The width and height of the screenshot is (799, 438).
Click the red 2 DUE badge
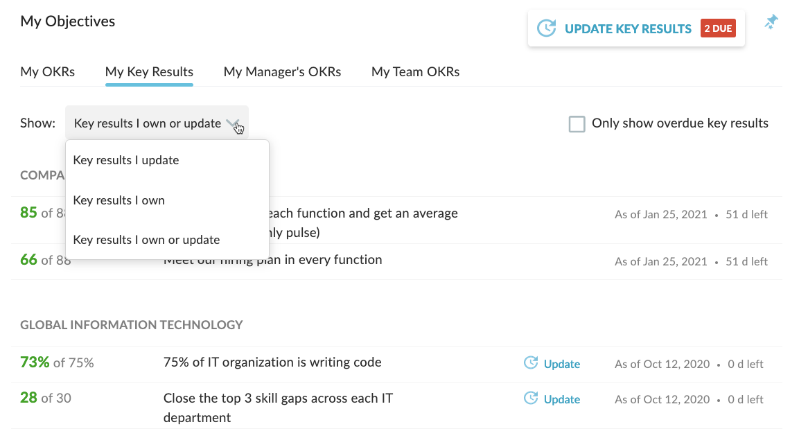tap(718, 28)
